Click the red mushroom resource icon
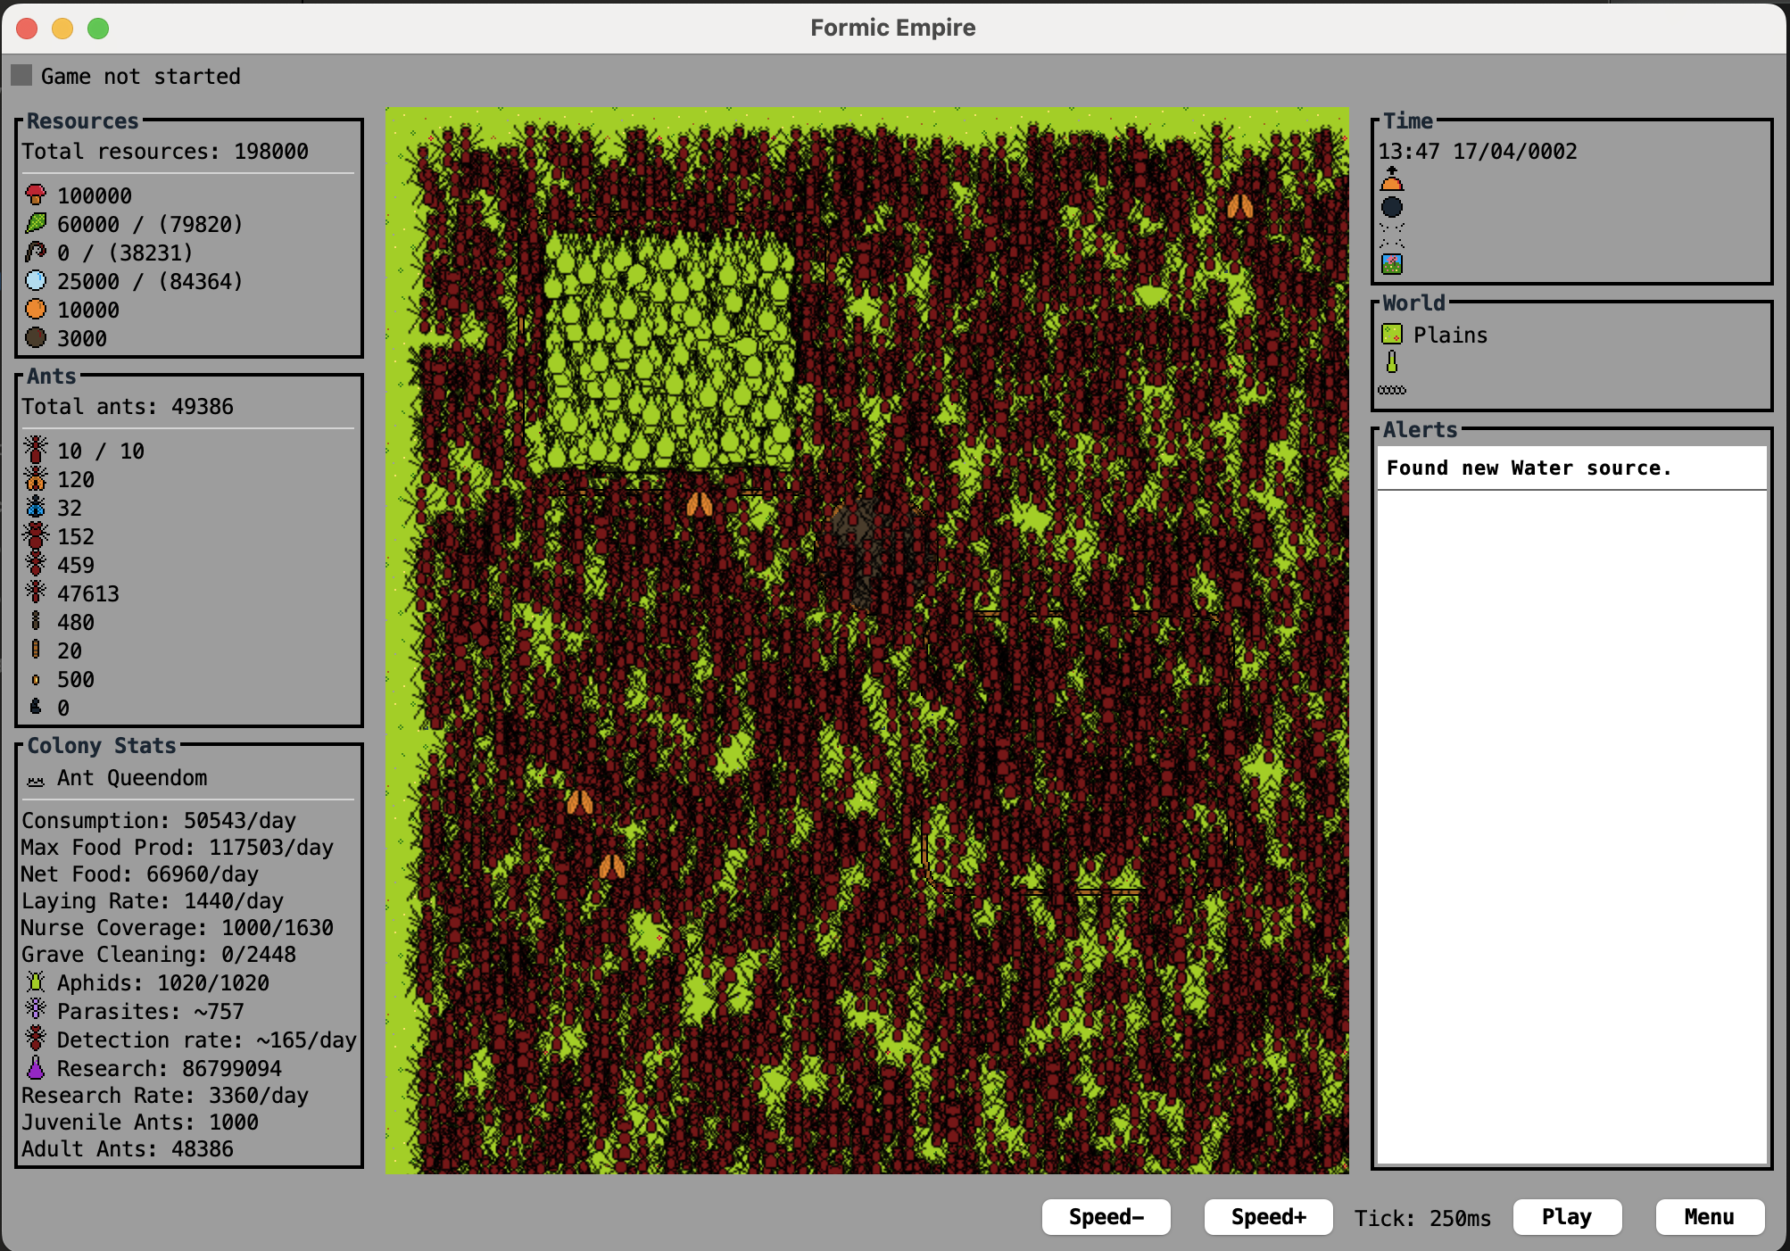This screenshot has height=1251, width=1790. click(36, 195)
